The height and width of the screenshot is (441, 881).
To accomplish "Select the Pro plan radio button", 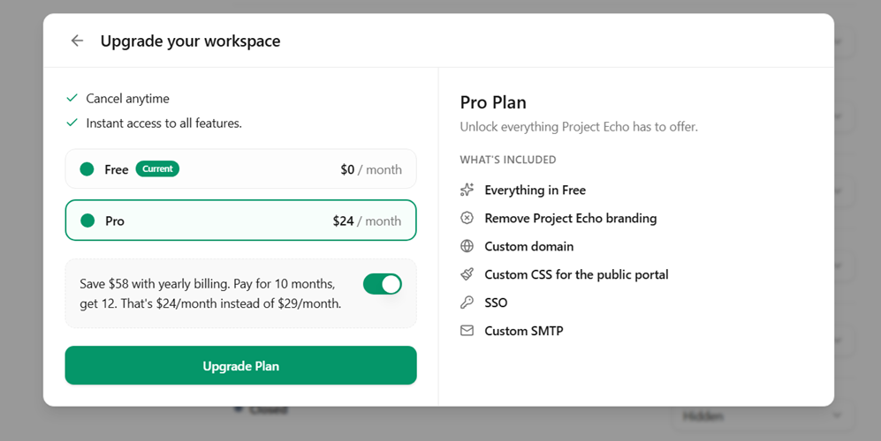I will [87, 220].
